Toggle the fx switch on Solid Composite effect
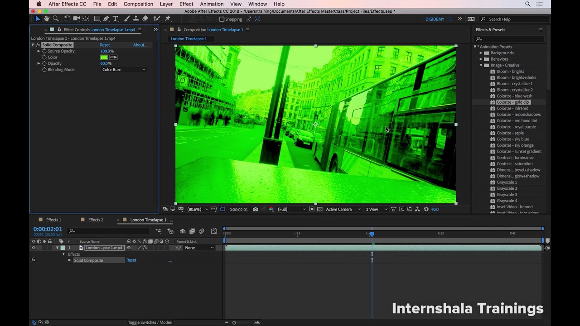 pyautogui.click(x=33, y=260)
